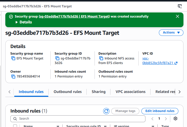Expand Details in the success banner
This screenshot has height=127, width=187.
pos(24,22)
